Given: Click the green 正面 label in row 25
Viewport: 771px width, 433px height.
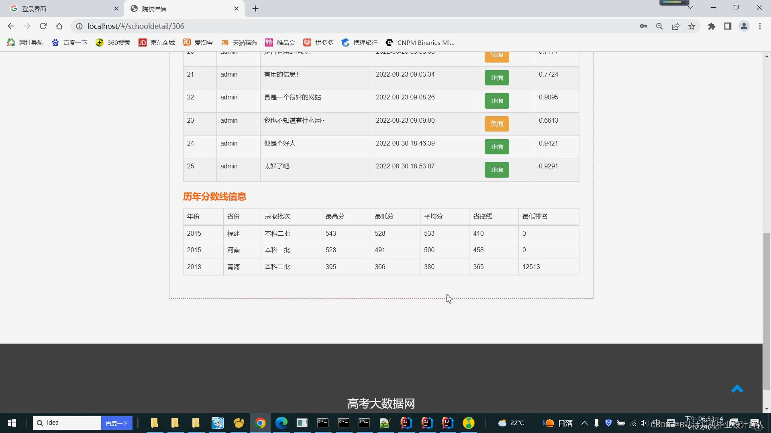Looking at the screenshot, I should pyautogui.click(x=497, y=170).
